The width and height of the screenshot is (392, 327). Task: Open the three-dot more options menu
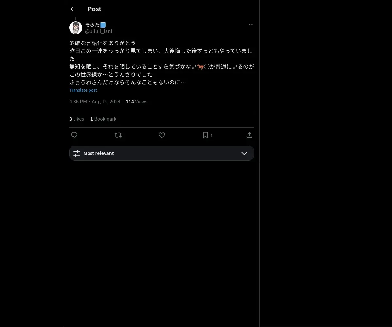(x=251, y=25)
